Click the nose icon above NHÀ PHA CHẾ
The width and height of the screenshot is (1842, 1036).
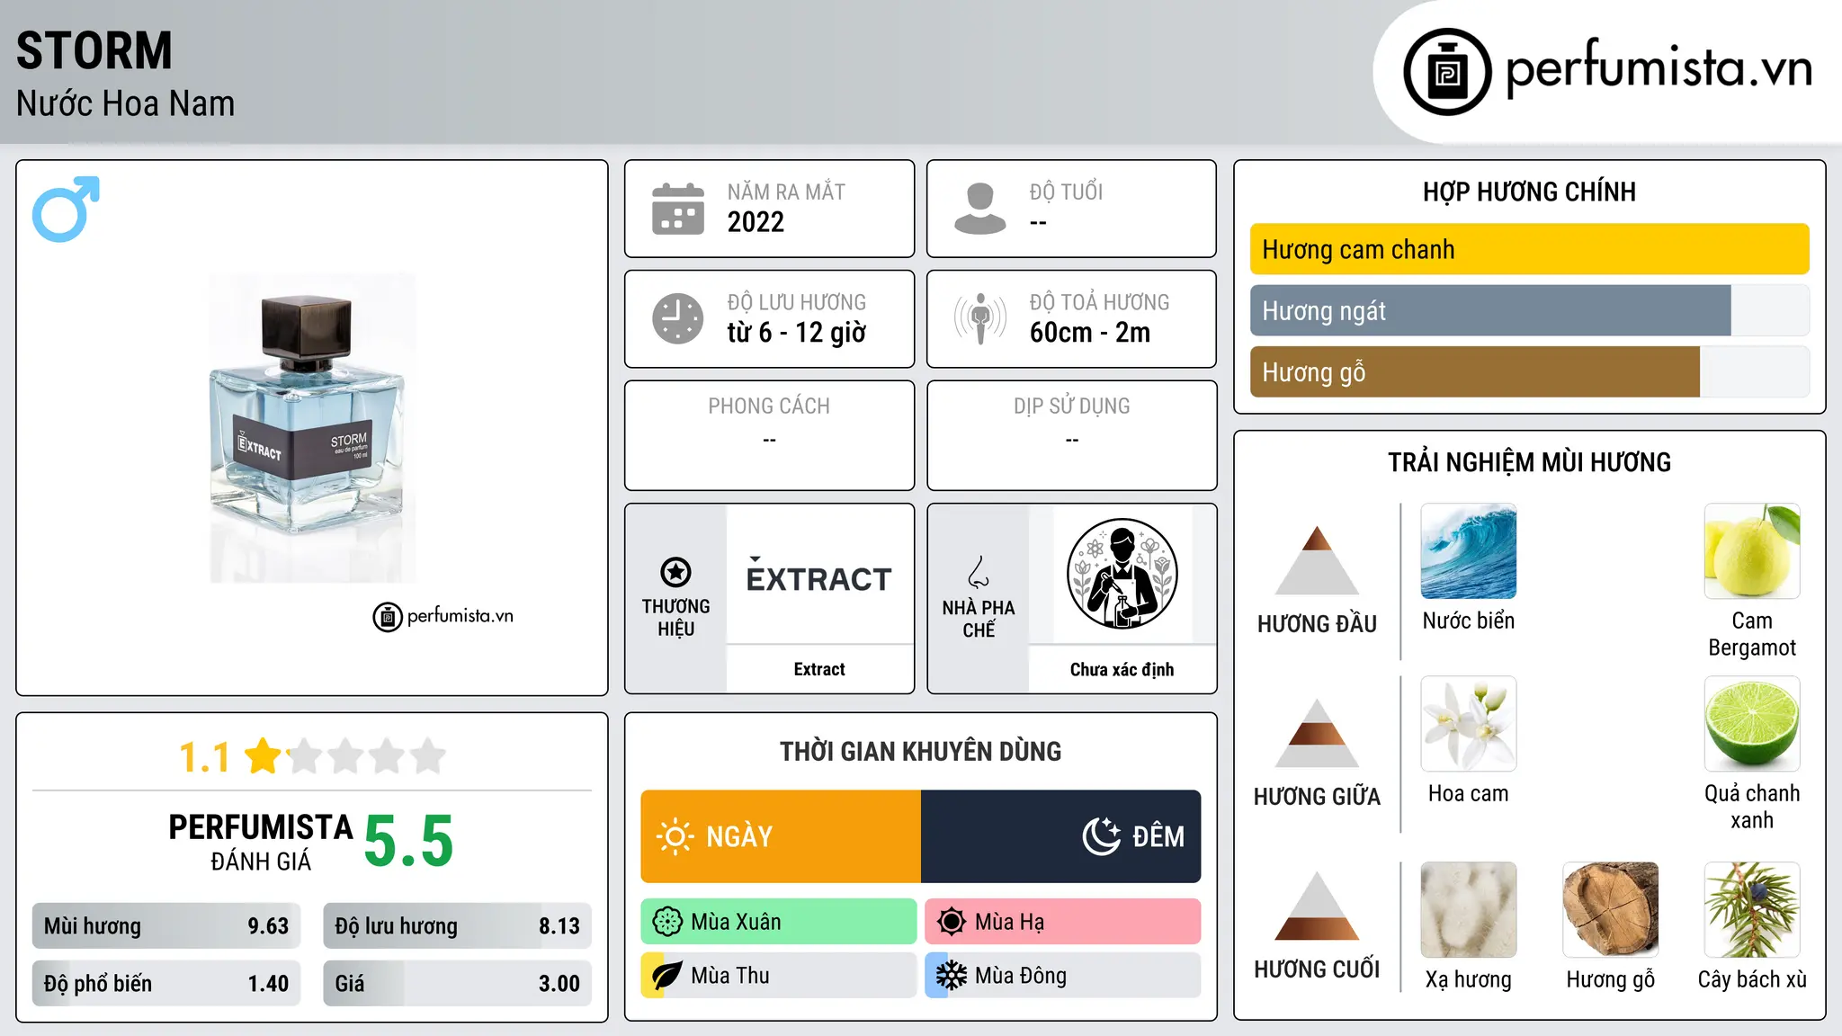coord(979,572)
